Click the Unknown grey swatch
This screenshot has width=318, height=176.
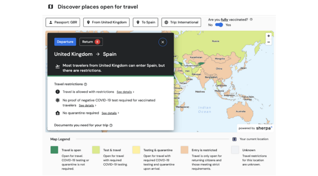click(x=235, y=150)
